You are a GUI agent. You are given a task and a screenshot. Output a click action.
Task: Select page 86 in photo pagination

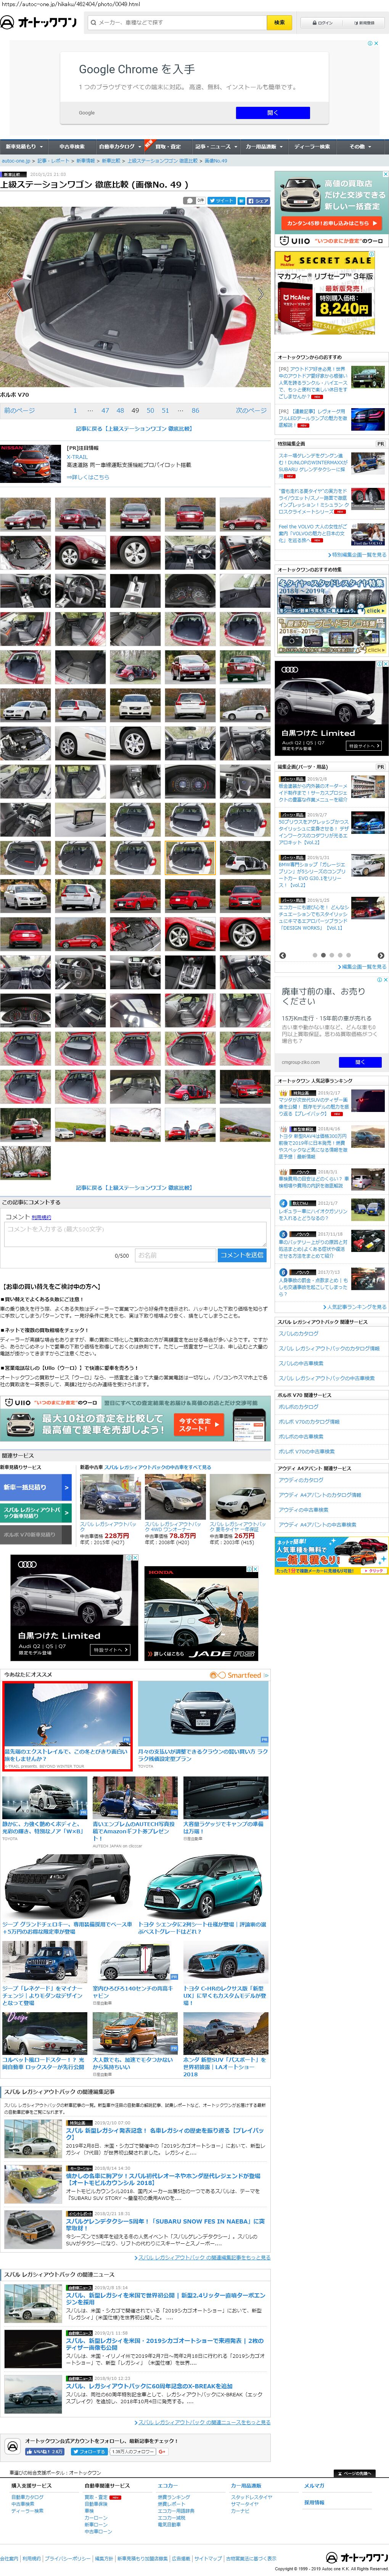pos(195,410)
